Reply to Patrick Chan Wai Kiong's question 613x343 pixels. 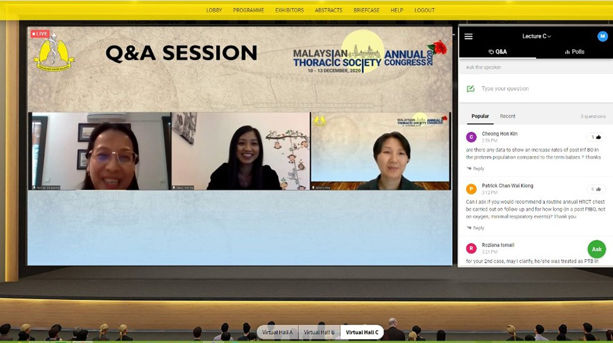coord(475,227)
